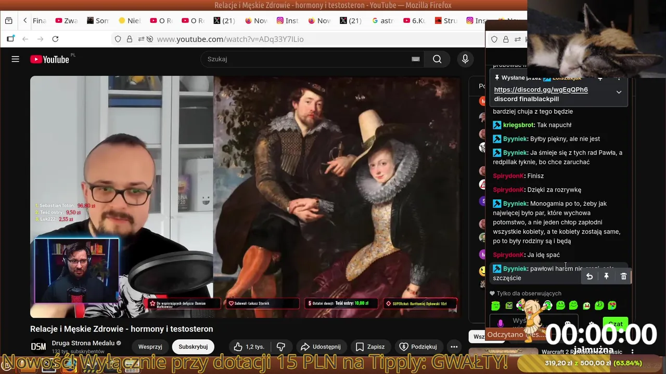
Task: Open the Firefox tab list icon
Action: pos(8,21)
